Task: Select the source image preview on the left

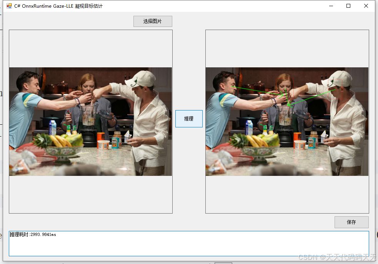Action: [91, 122]
